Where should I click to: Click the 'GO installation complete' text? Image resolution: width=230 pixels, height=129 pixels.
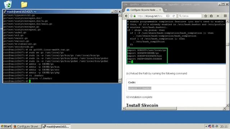click(139, 97)
